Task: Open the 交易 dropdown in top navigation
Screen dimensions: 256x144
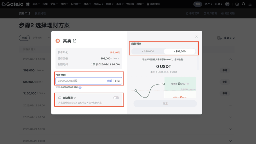Action: pos(54,4)
